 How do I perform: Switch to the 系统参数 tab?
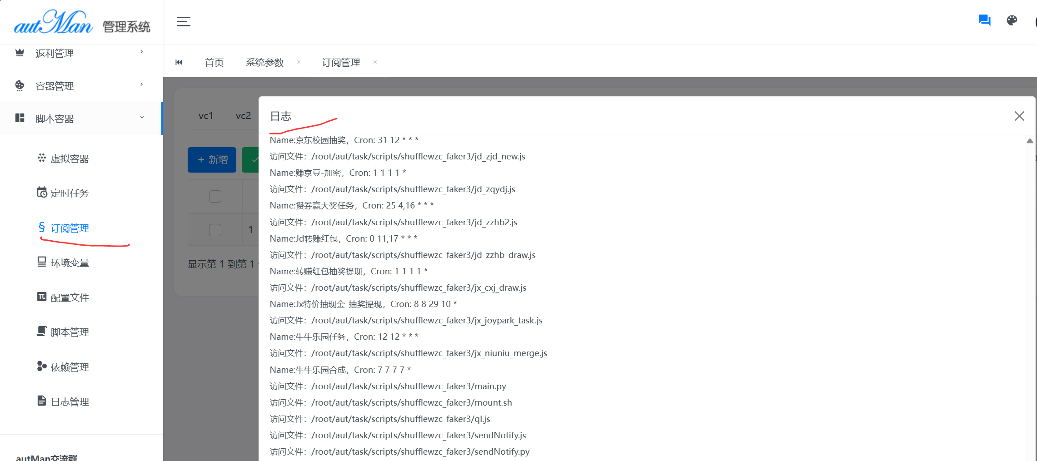(x=264, y=63)
